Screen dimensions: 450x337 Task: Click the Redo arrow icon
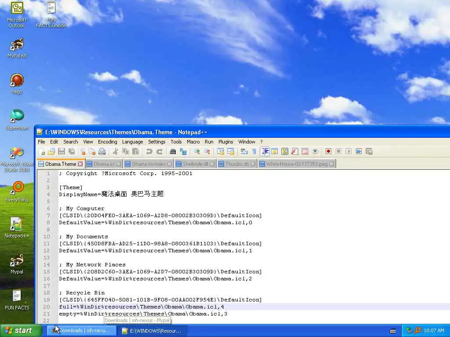click(159, 151)
